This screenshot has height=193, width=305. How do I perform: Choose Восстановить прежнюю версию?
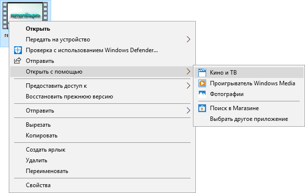pos(103,96)
